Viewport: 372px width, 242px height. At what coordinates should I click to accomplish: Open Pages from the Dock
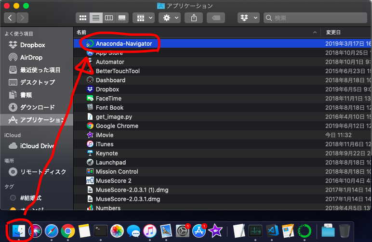(288, 231)
